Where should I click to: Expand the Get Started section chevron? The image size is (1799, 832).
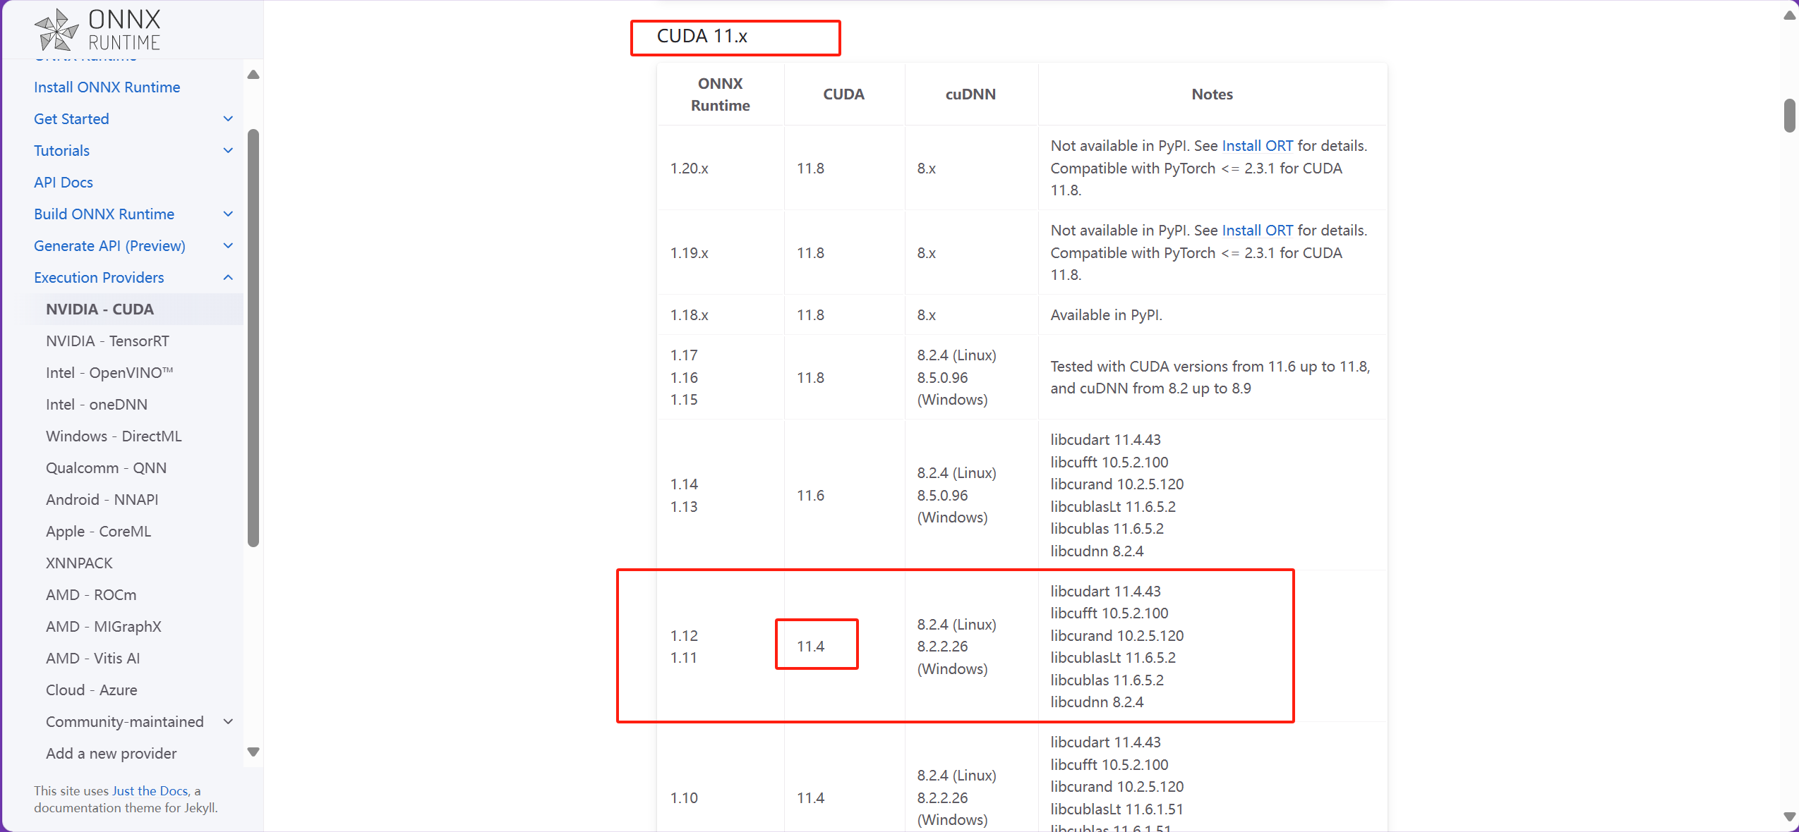(228, 118)
